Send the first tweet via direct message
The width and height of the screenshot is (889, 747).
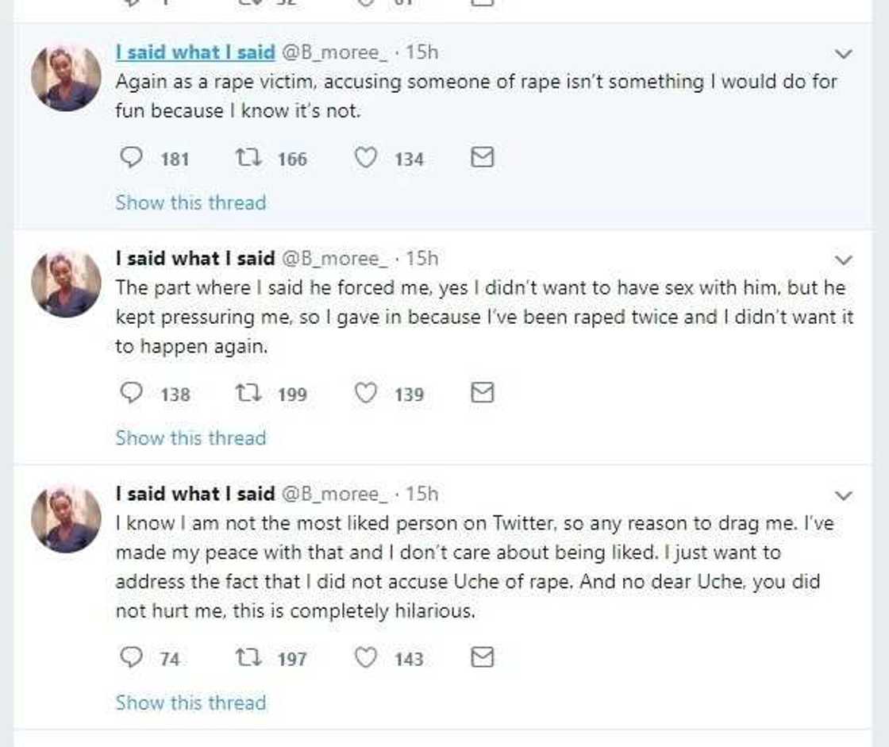tap(482, 159)
